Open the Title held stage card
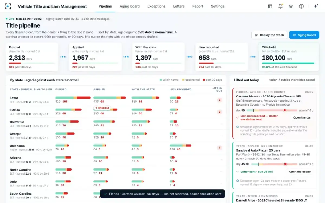 288,57
